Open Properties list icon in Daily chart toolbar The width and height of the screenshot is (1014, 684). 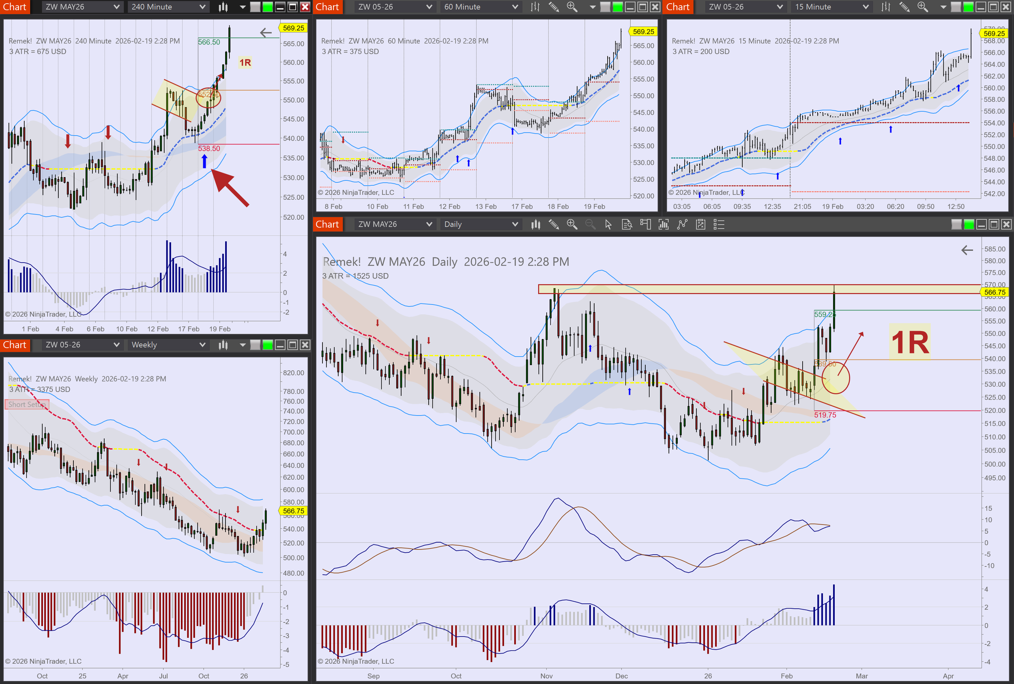pos(719,224)
